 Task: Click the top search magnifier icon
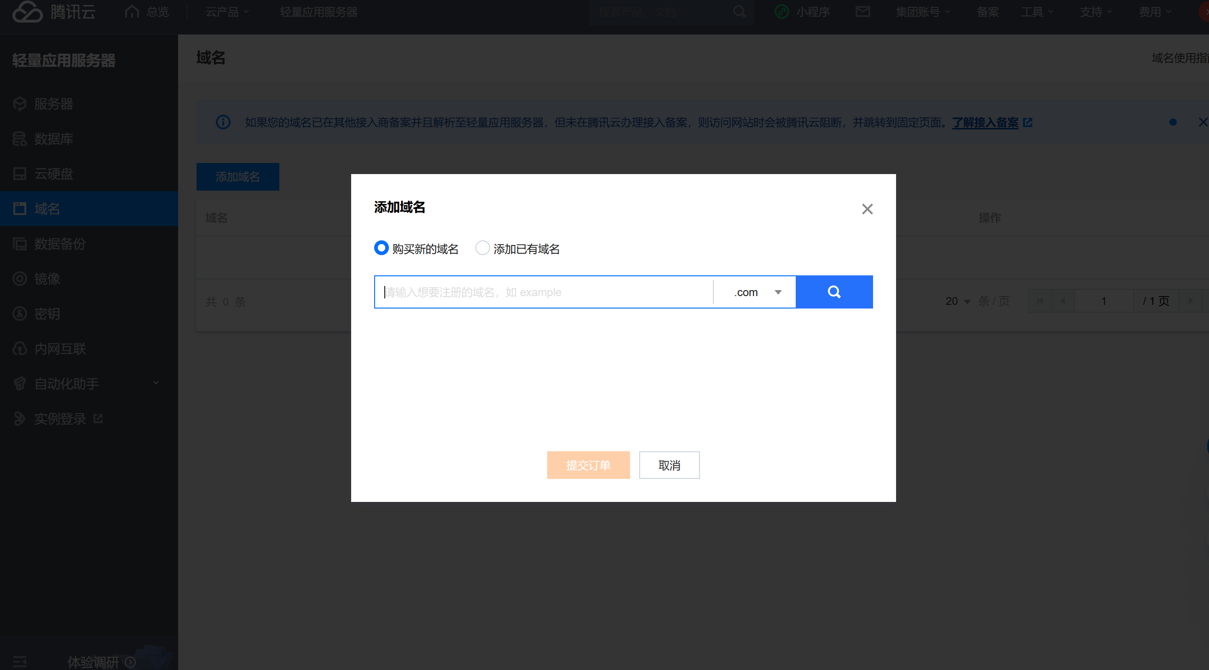tap(739, 11)
